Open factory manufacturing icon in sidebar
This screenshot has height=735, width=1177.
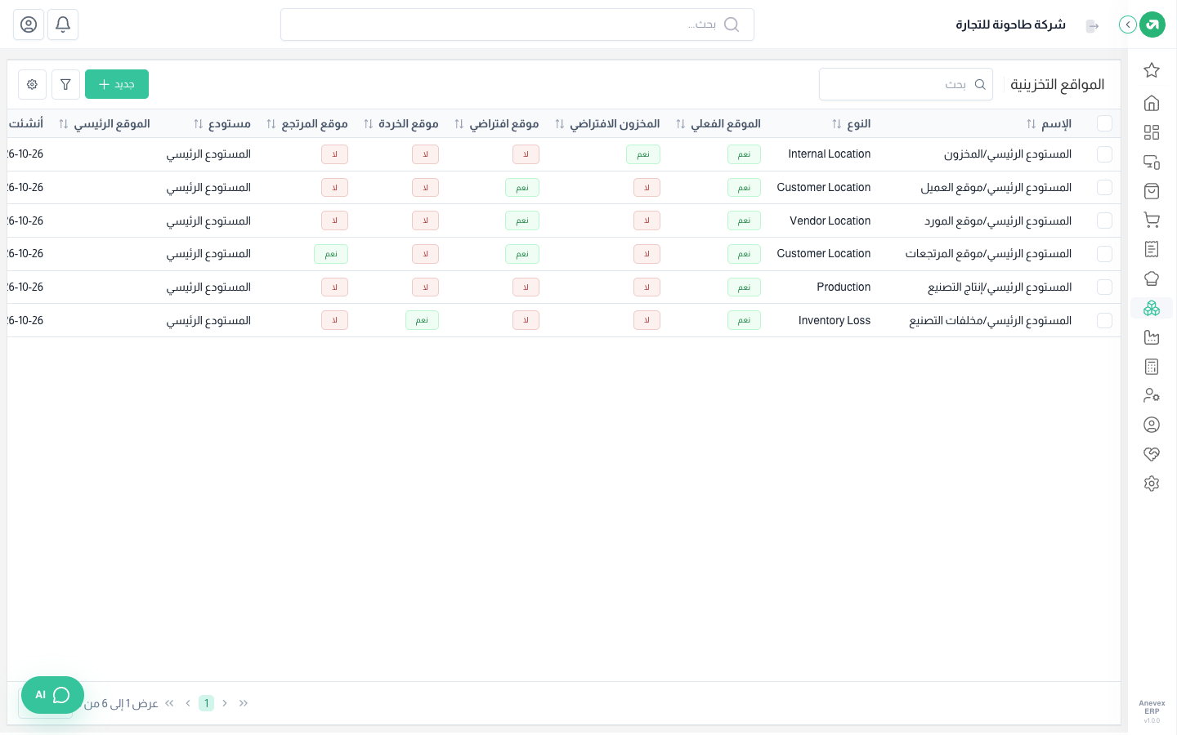coord(1152,337)
